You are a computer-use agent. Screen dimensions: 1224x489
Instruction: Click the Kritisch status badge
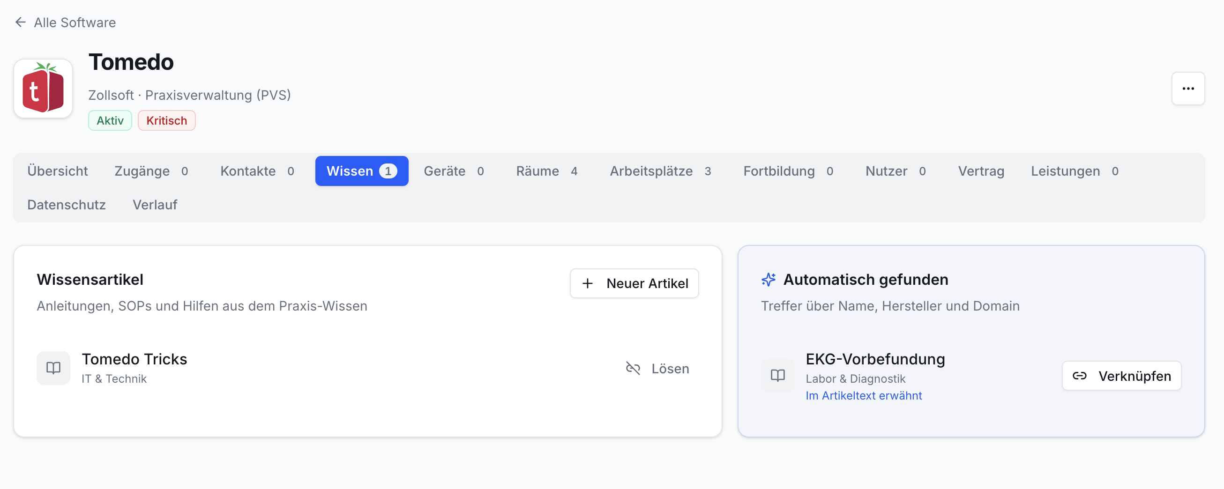(x=166, y=120)
